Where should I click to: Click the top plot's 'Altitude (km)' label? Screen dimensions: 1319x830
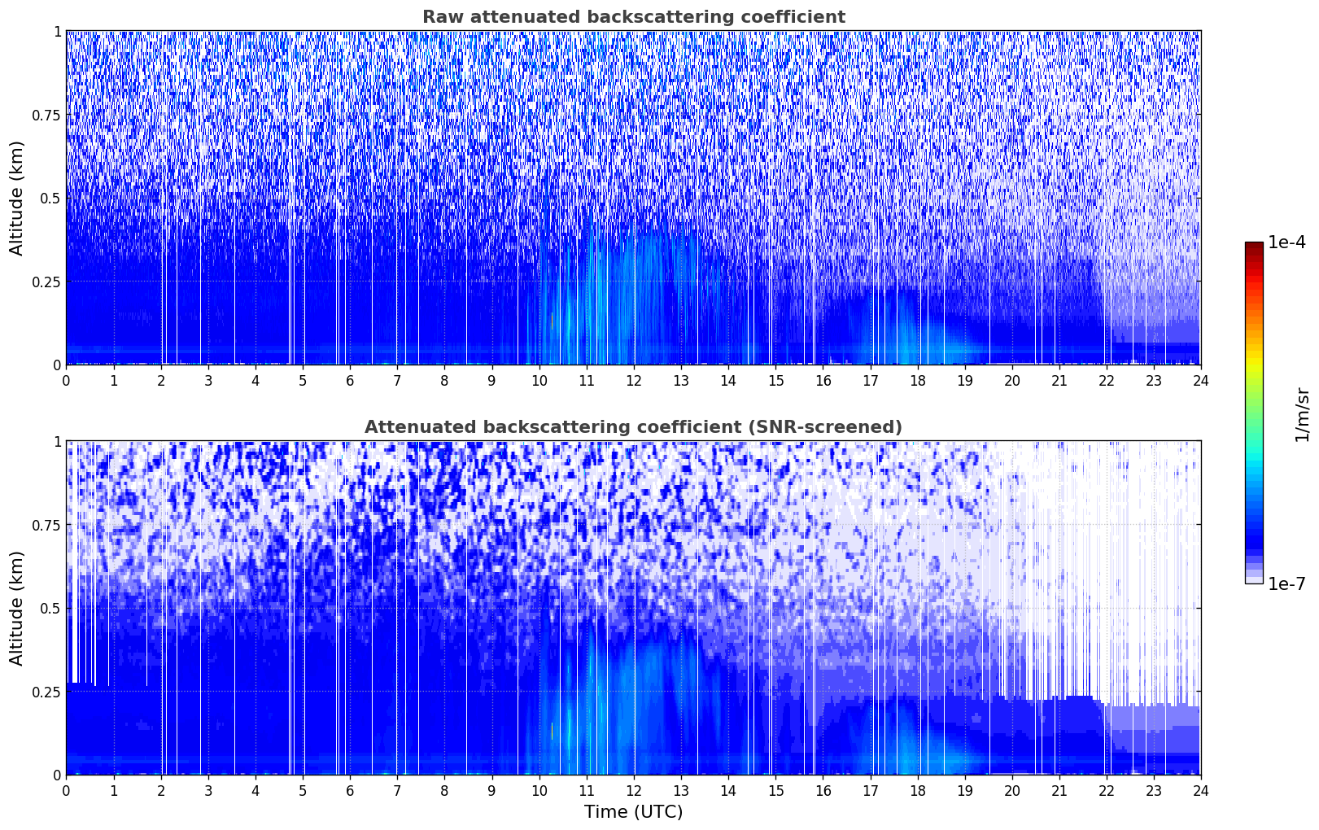17,198
